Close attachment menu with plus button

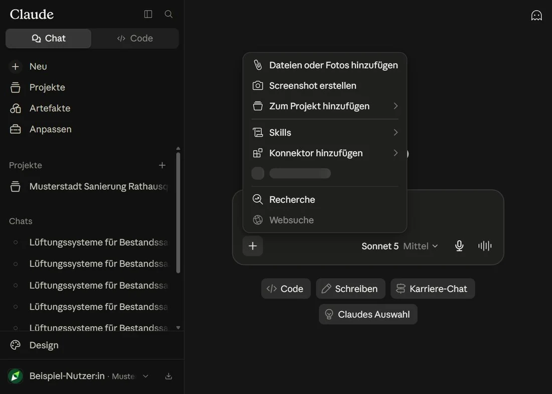[253, 246]
